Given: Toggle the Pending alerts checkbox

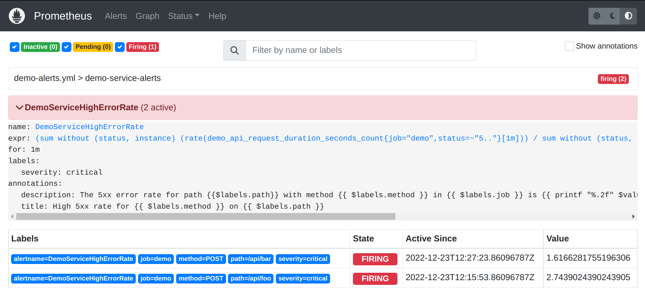Looking at the screenshot, I should tap(66, 47).
